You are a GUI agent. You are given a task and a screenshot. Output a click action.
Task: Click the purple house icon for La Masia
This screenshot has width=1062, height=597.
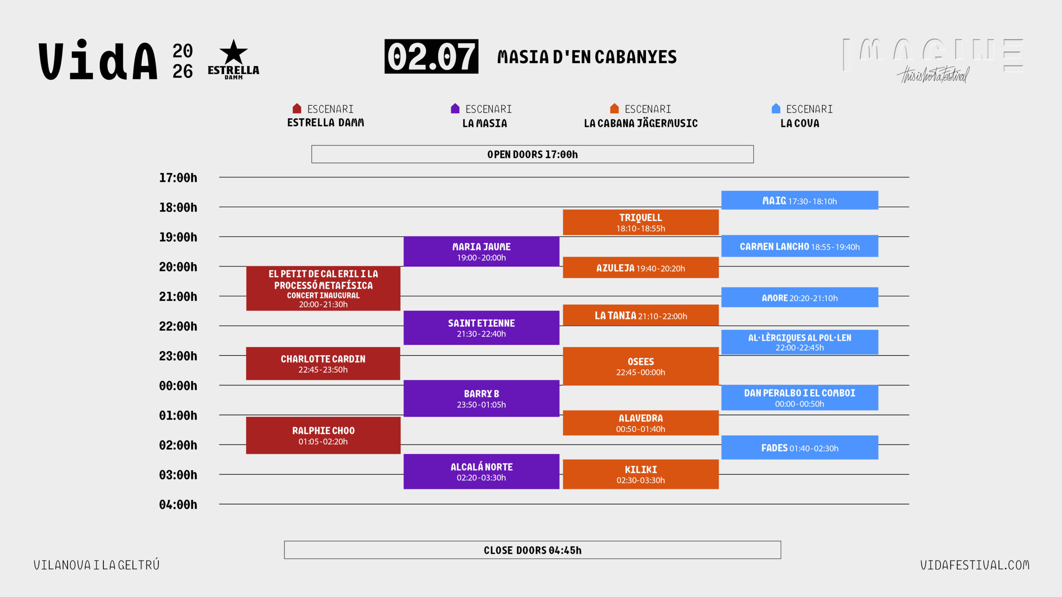pyautogui.click(x=455, y=109)
